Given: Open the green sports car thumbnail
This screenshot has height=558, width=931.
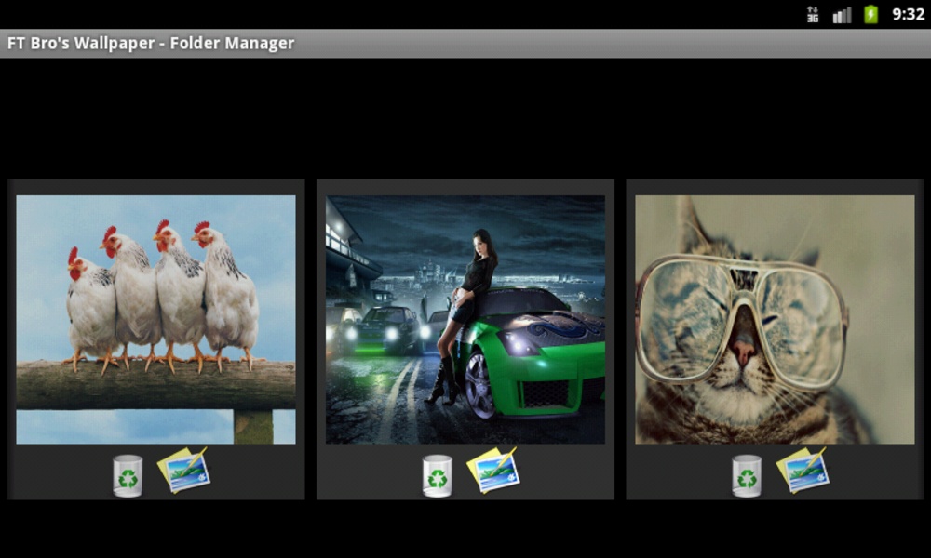Looking at the screenshot, I should click(x=465, y=320).
